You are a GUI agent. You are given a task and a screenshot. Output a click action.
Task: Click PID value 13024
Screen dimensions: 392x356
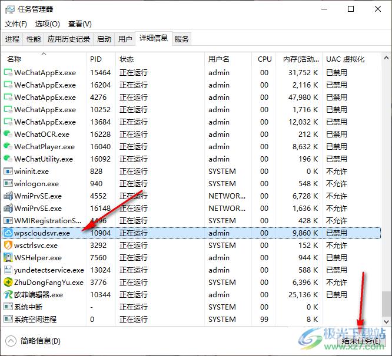100,270
